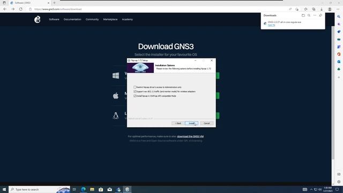Add page to favorites with star-plus icon
The width and height of the screenshot is (343, 193).
297,9
